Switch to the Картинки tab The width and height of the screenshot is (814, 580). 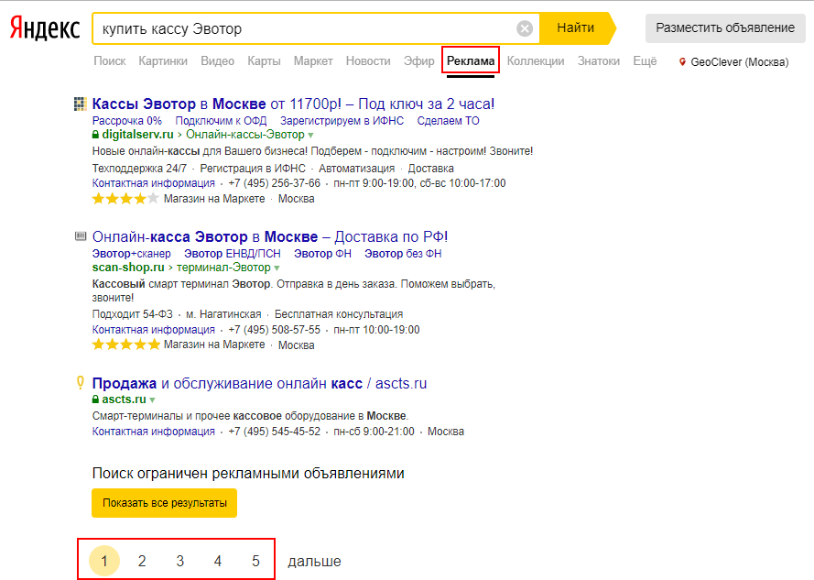click(x=163, y=61)
